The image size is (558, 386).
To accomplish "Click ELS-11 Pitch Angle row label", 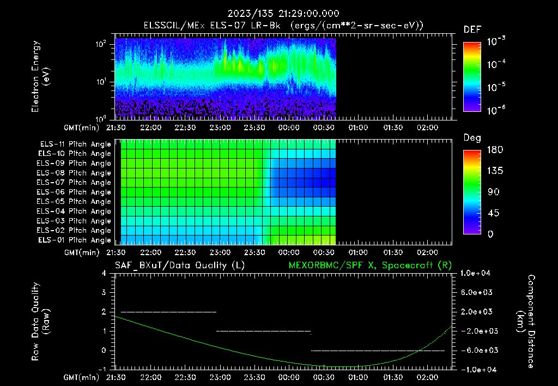I will tap(75, 144).
